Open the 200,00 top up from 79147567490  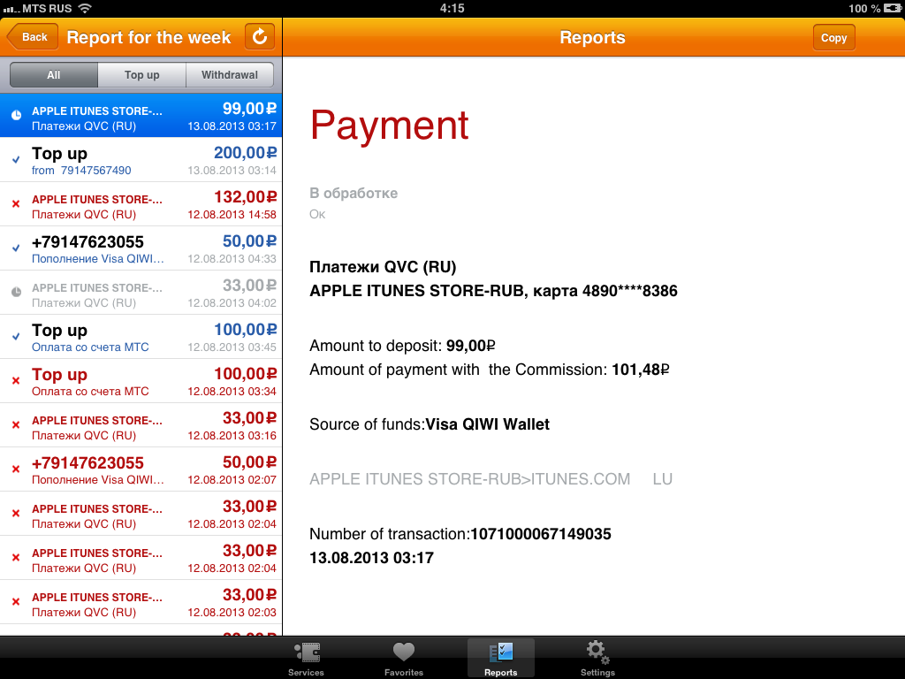[x=141, y=160]
